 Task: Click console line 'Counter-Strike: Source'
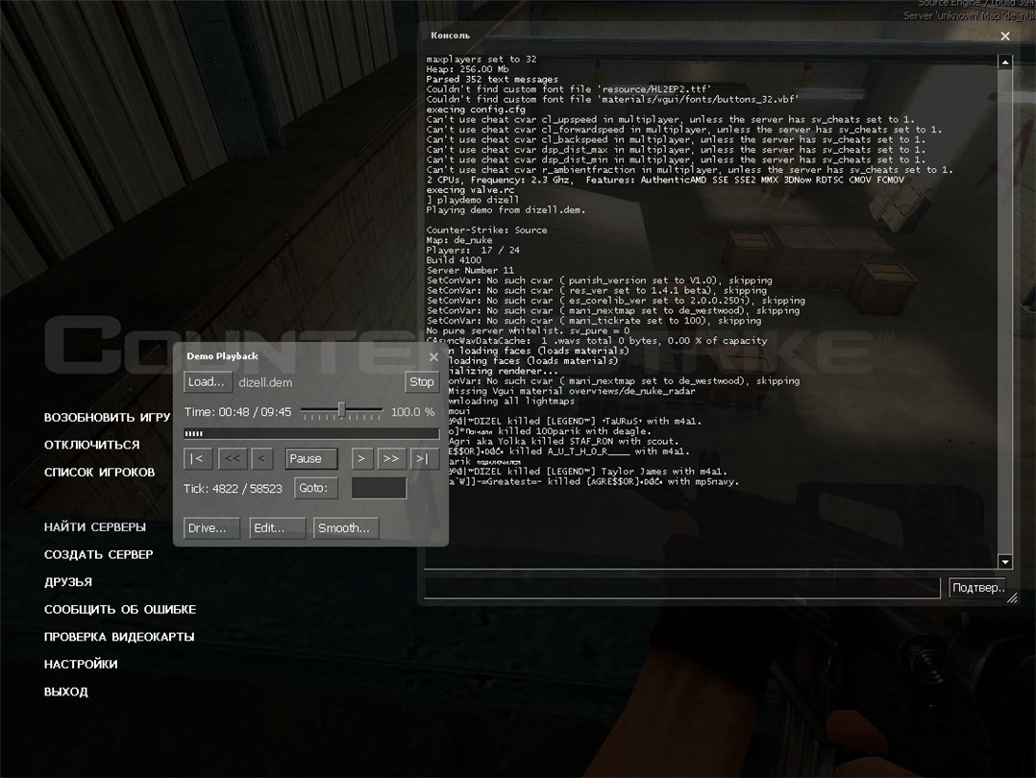pyautogui.click(x=486, y=230)
